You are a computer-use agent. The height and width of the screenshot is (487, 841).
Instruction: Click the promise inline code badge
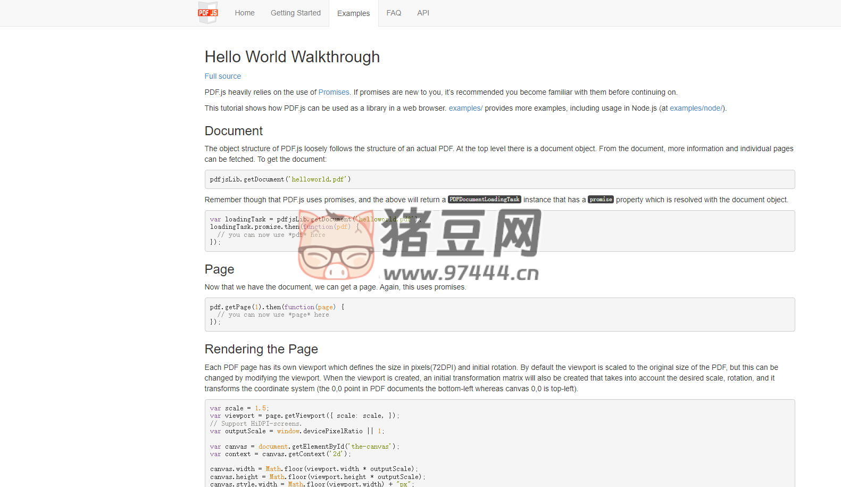[x=601, y=200]
